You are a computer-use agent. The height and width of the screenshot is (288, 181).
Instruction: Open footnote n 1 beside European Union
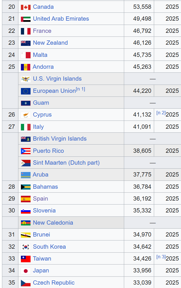click(80, 89)
